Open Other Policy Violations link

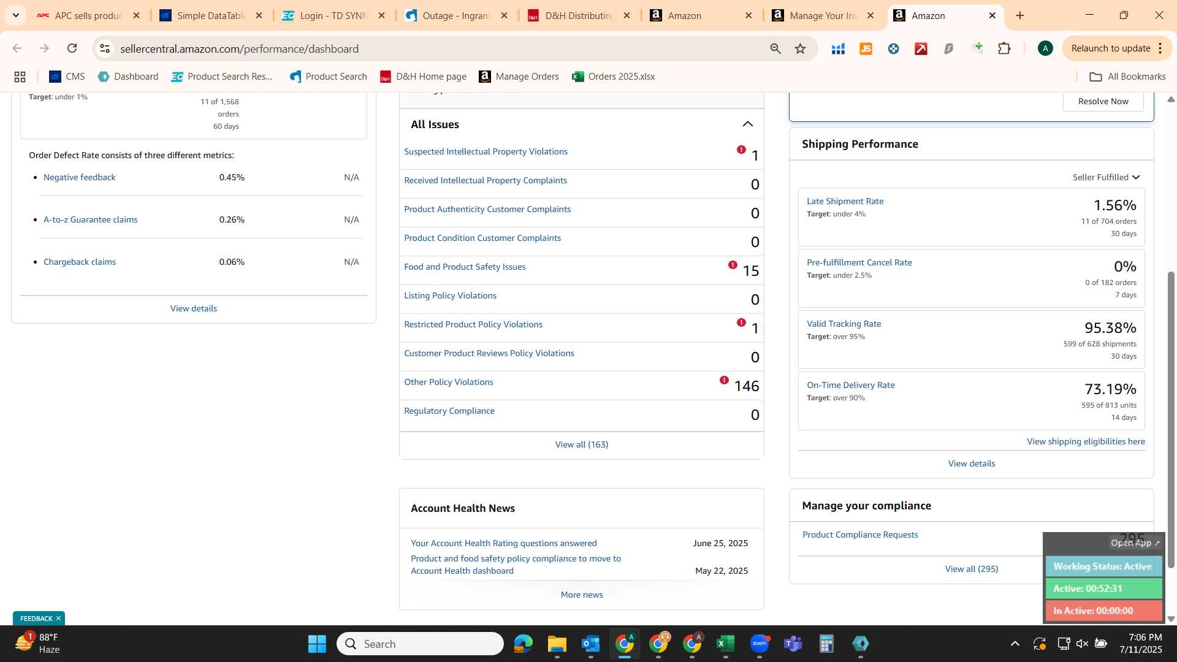point(449,382)
